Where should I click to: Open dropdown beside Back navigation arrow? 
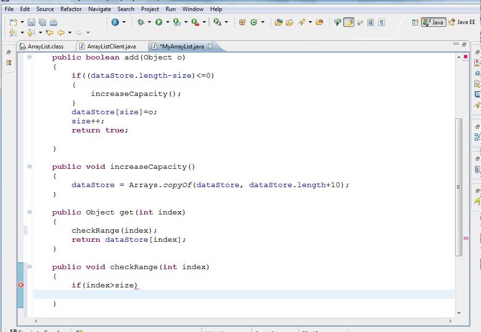70,32
